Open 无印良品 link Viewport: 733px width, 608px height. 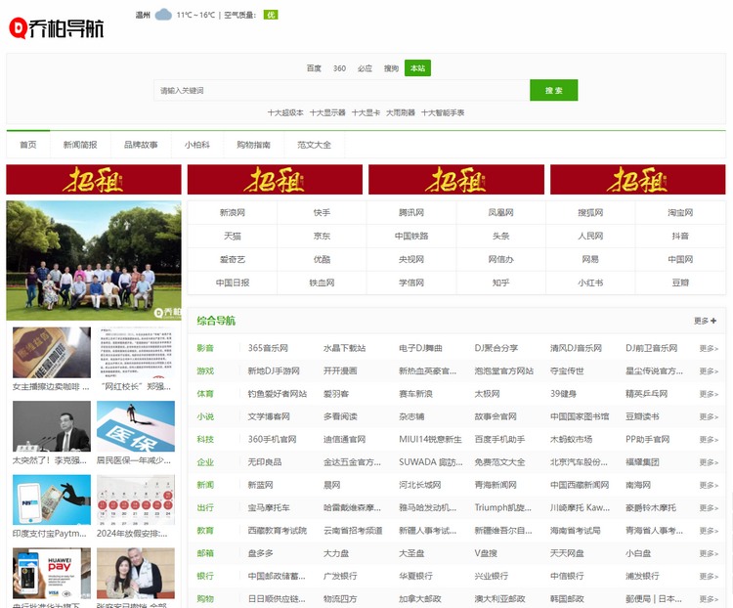tap(265, 462)
